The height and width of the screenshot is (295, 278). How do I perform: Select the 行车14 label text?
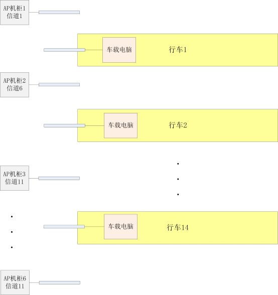coord(178,227)
